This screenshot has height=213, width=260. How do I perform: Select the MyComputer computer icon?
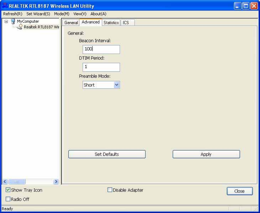tap(13, 21)
